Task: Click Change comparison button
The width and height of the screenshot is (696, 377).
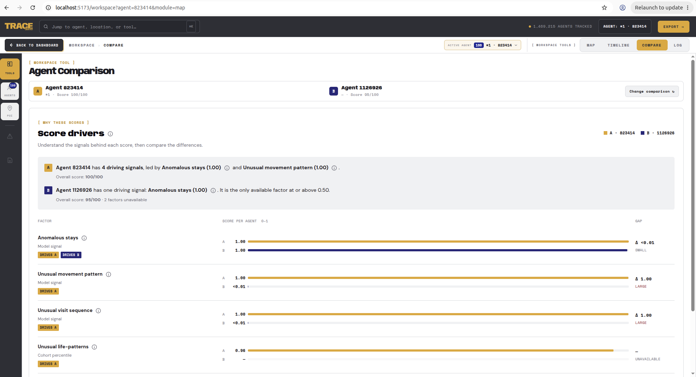Action: tap(652, 92)
